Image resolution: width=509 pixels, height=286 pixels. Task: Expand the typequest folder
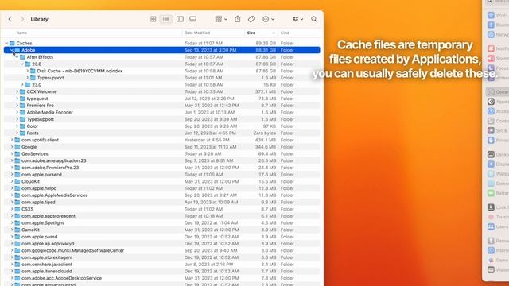pos(17,99)
